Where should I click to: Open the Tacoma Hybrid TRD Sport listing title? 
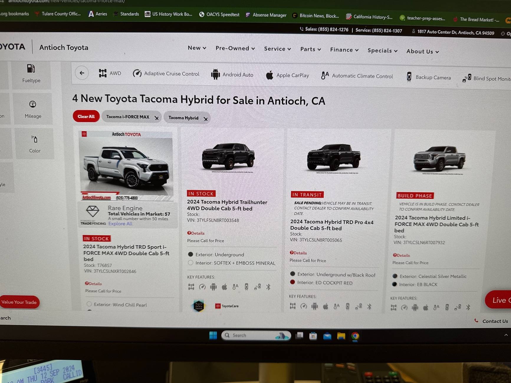coord(126,253)
